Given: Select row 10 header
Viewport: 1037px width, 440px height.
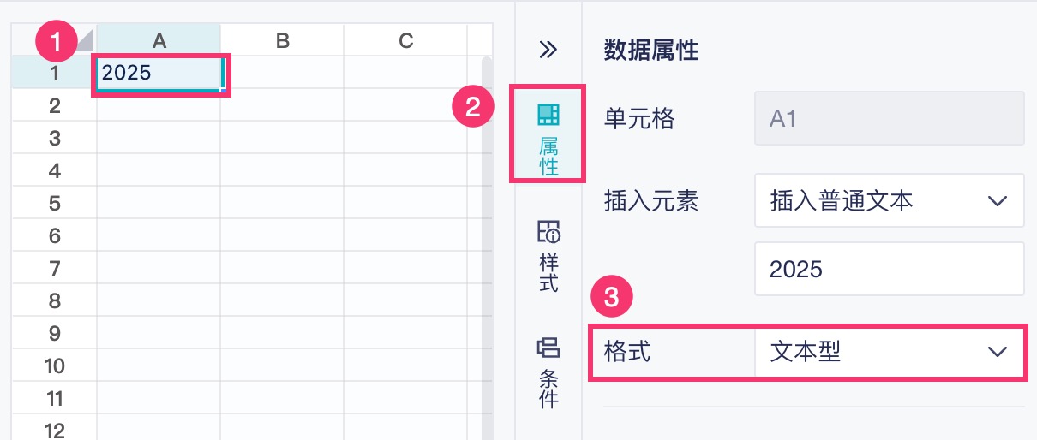Looking at the screenshot, I should tap(54, 366).
